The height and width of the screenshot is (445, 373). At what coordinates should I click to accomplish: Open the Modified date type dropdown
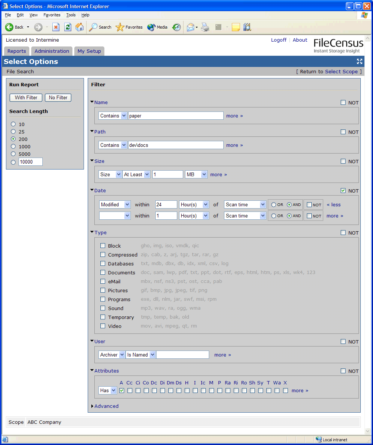115,204
